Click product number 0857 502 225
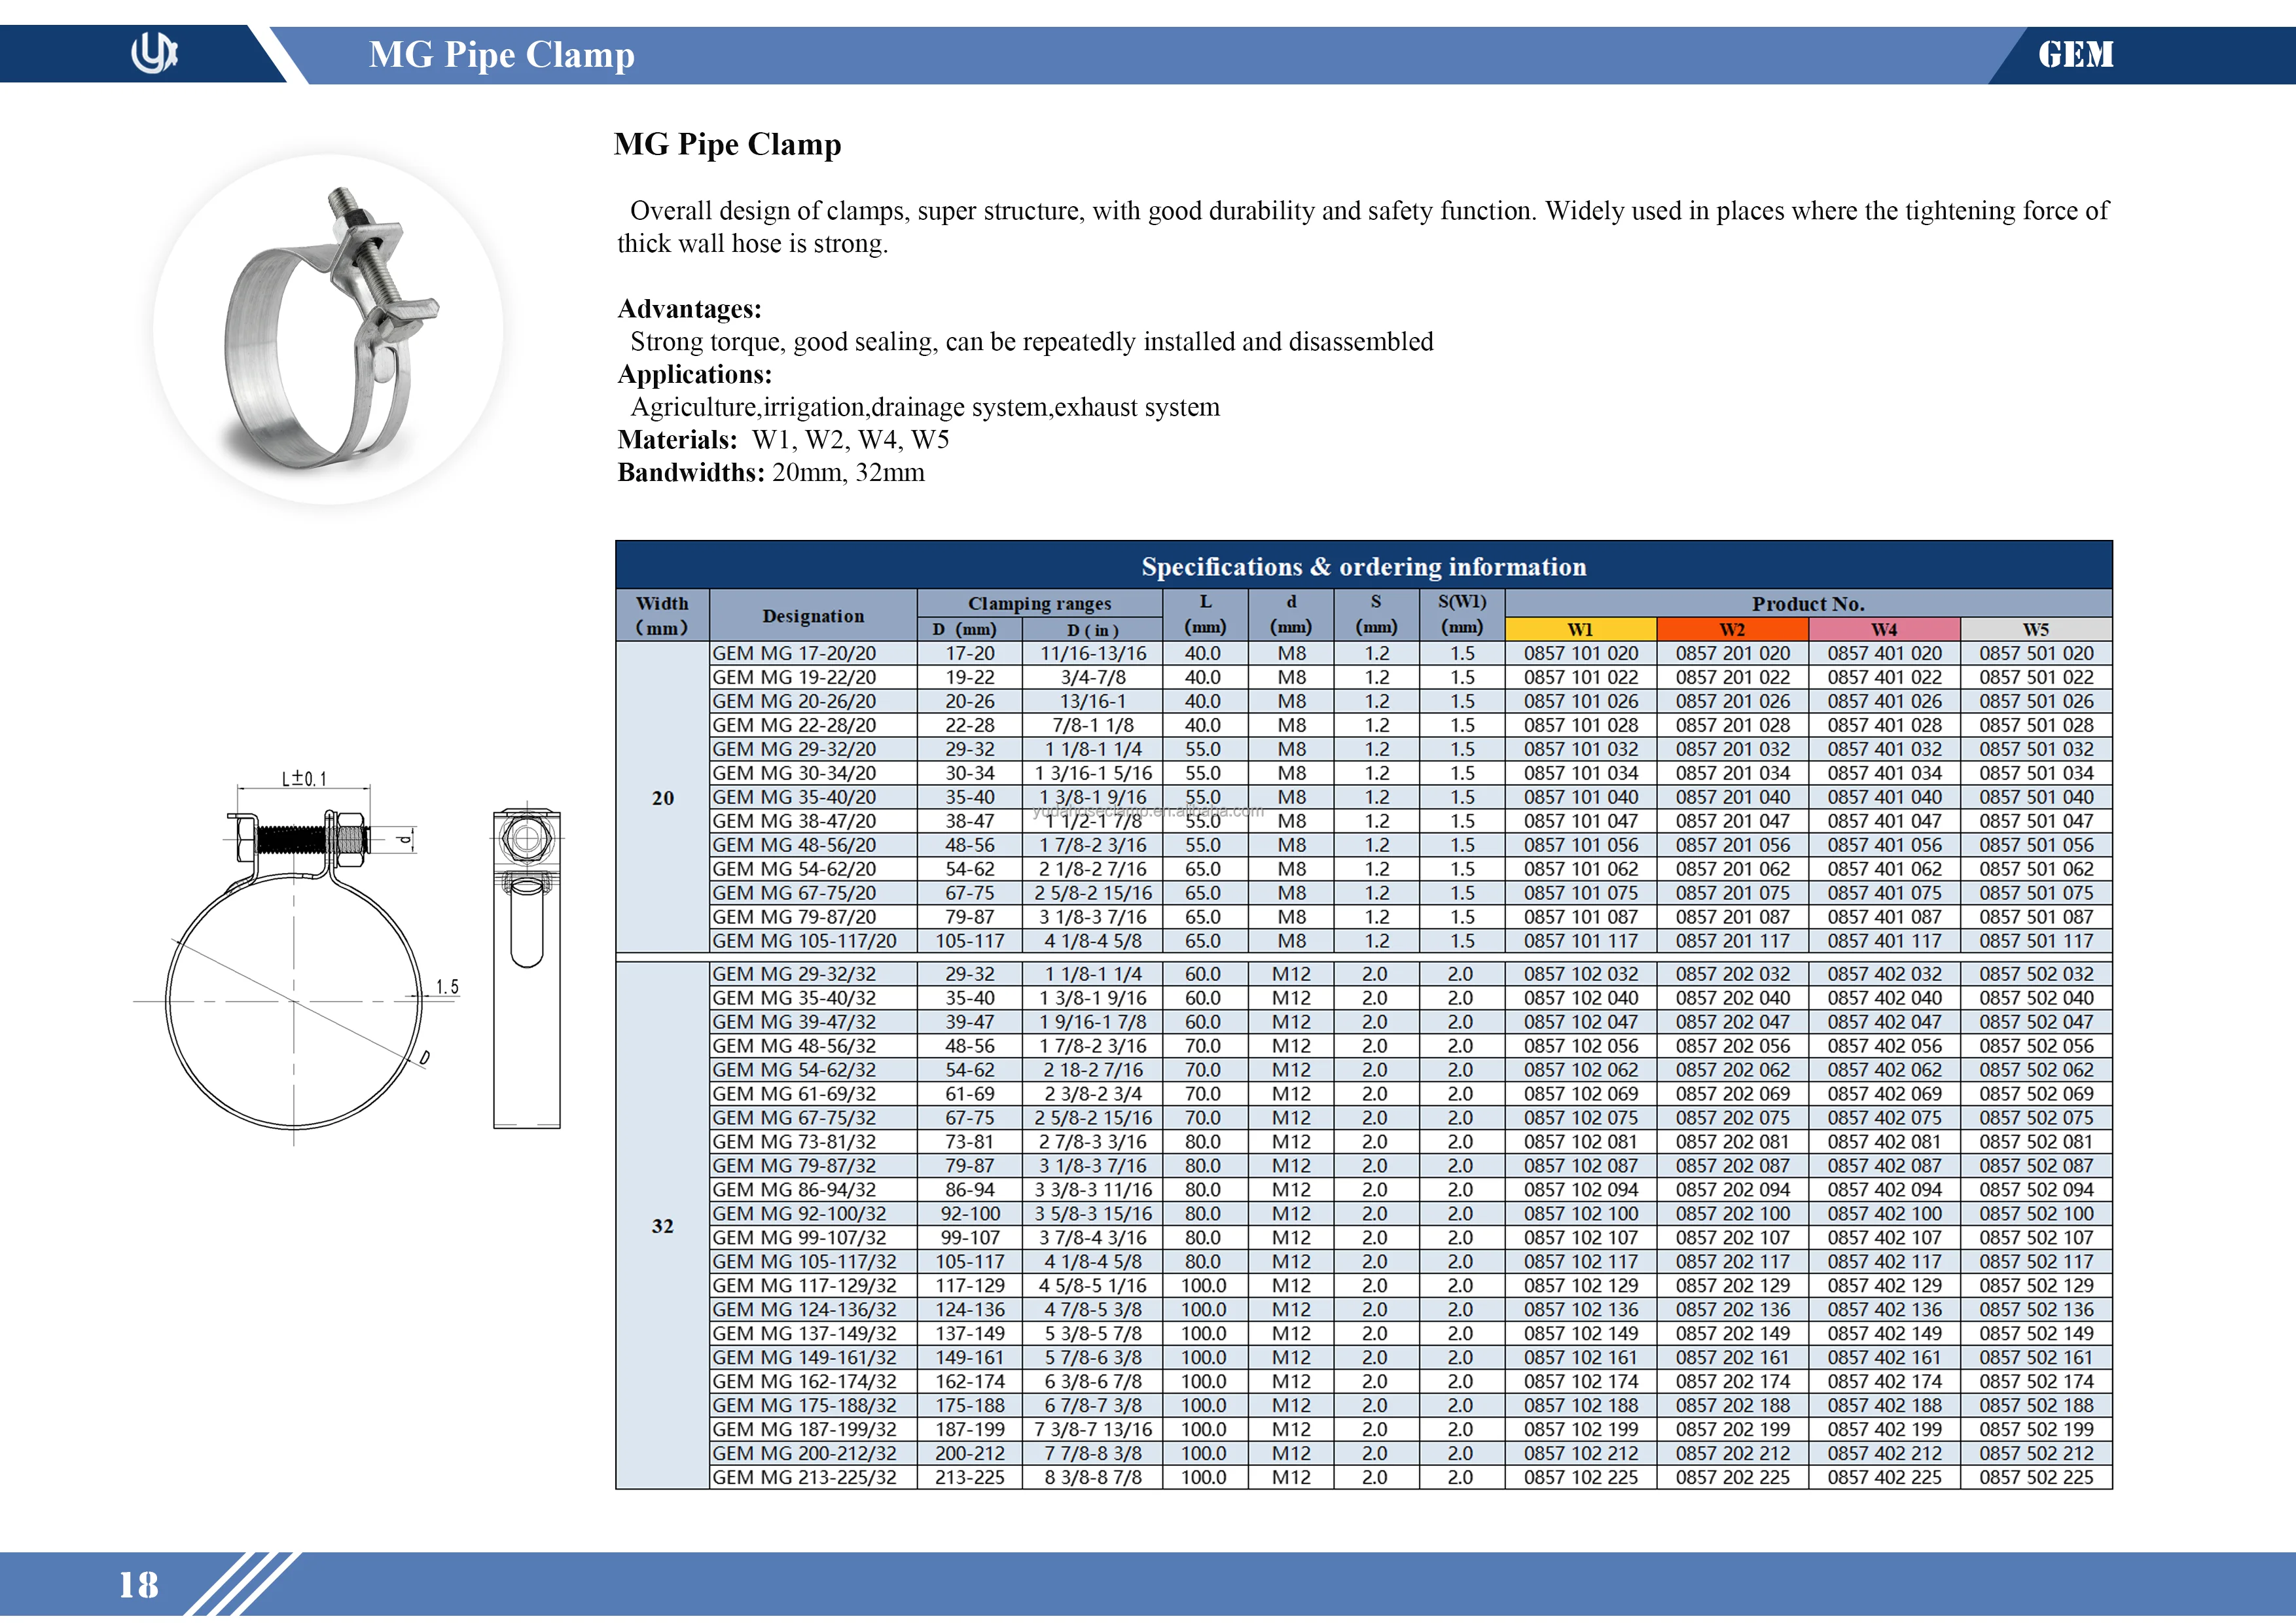This screenshot has width=2296, height=1623. coord(2036,1477)
